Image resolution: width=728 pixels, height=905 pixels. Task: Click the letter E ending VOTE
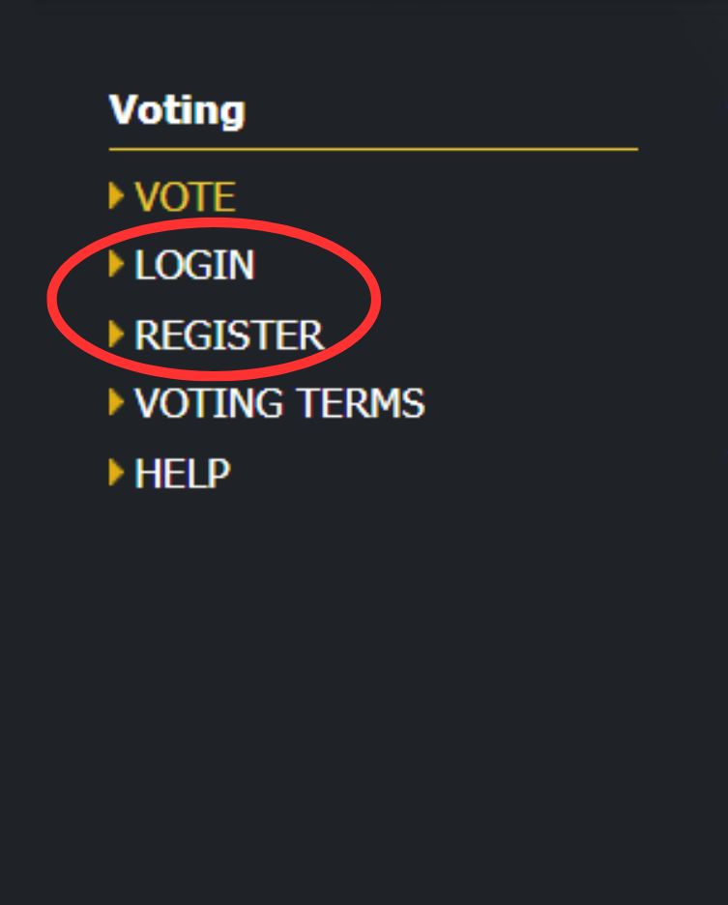pos(225,197)
